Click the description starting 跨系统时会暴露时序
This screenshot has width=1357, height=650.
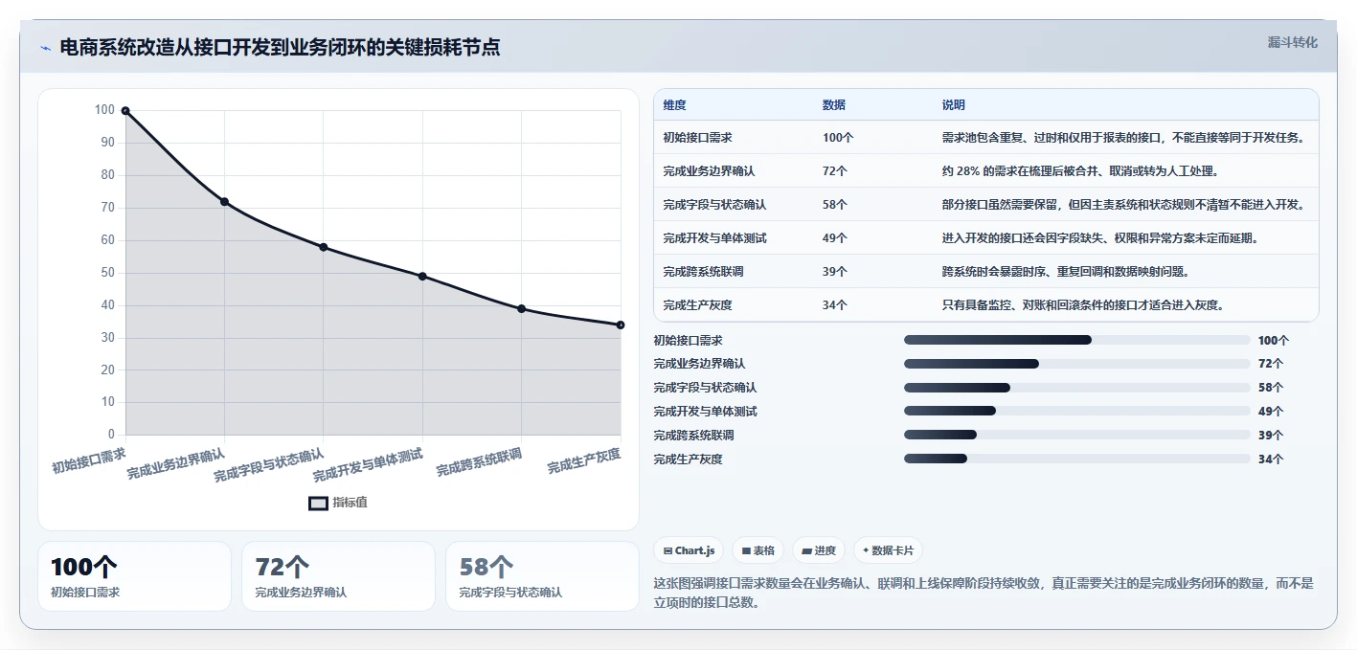(1066, 272)
